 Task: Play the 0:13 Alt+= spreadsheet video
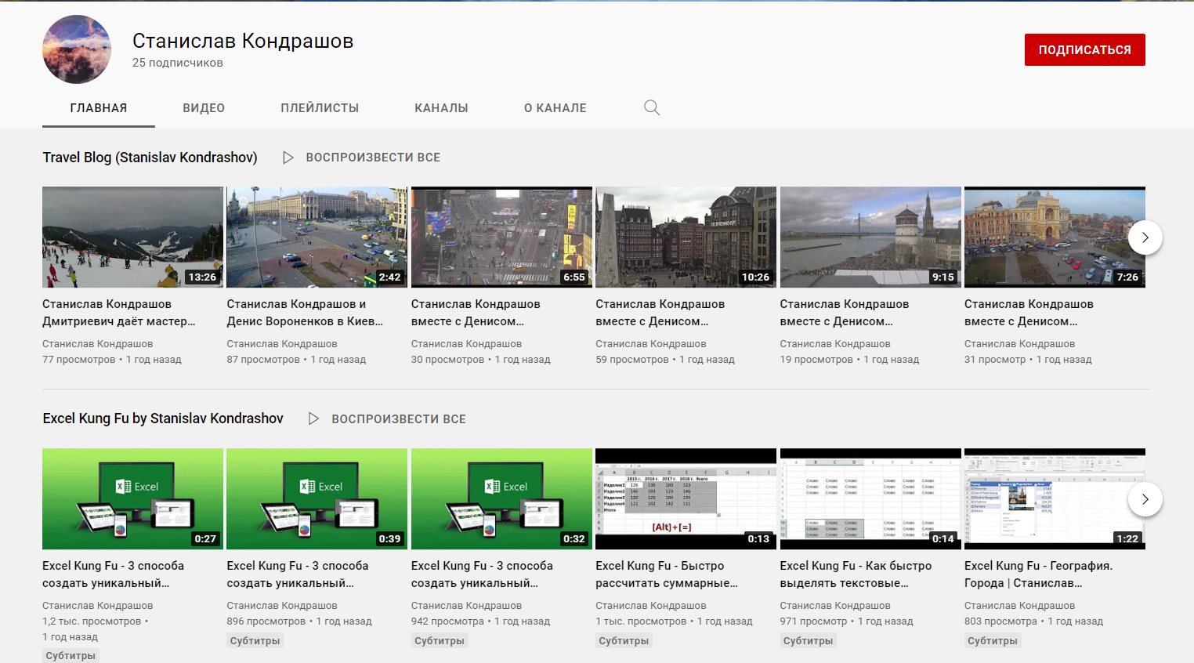click(686, 498)
